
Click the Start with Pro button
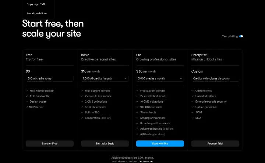(x=160, y=144)
